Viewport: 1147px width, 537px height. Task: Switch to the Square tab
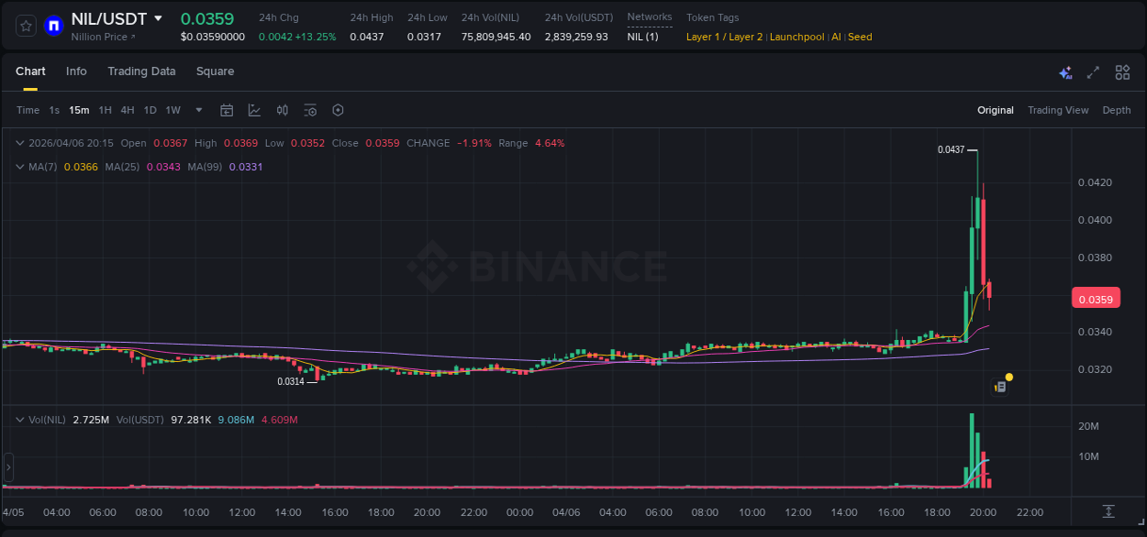pos(215,71)
